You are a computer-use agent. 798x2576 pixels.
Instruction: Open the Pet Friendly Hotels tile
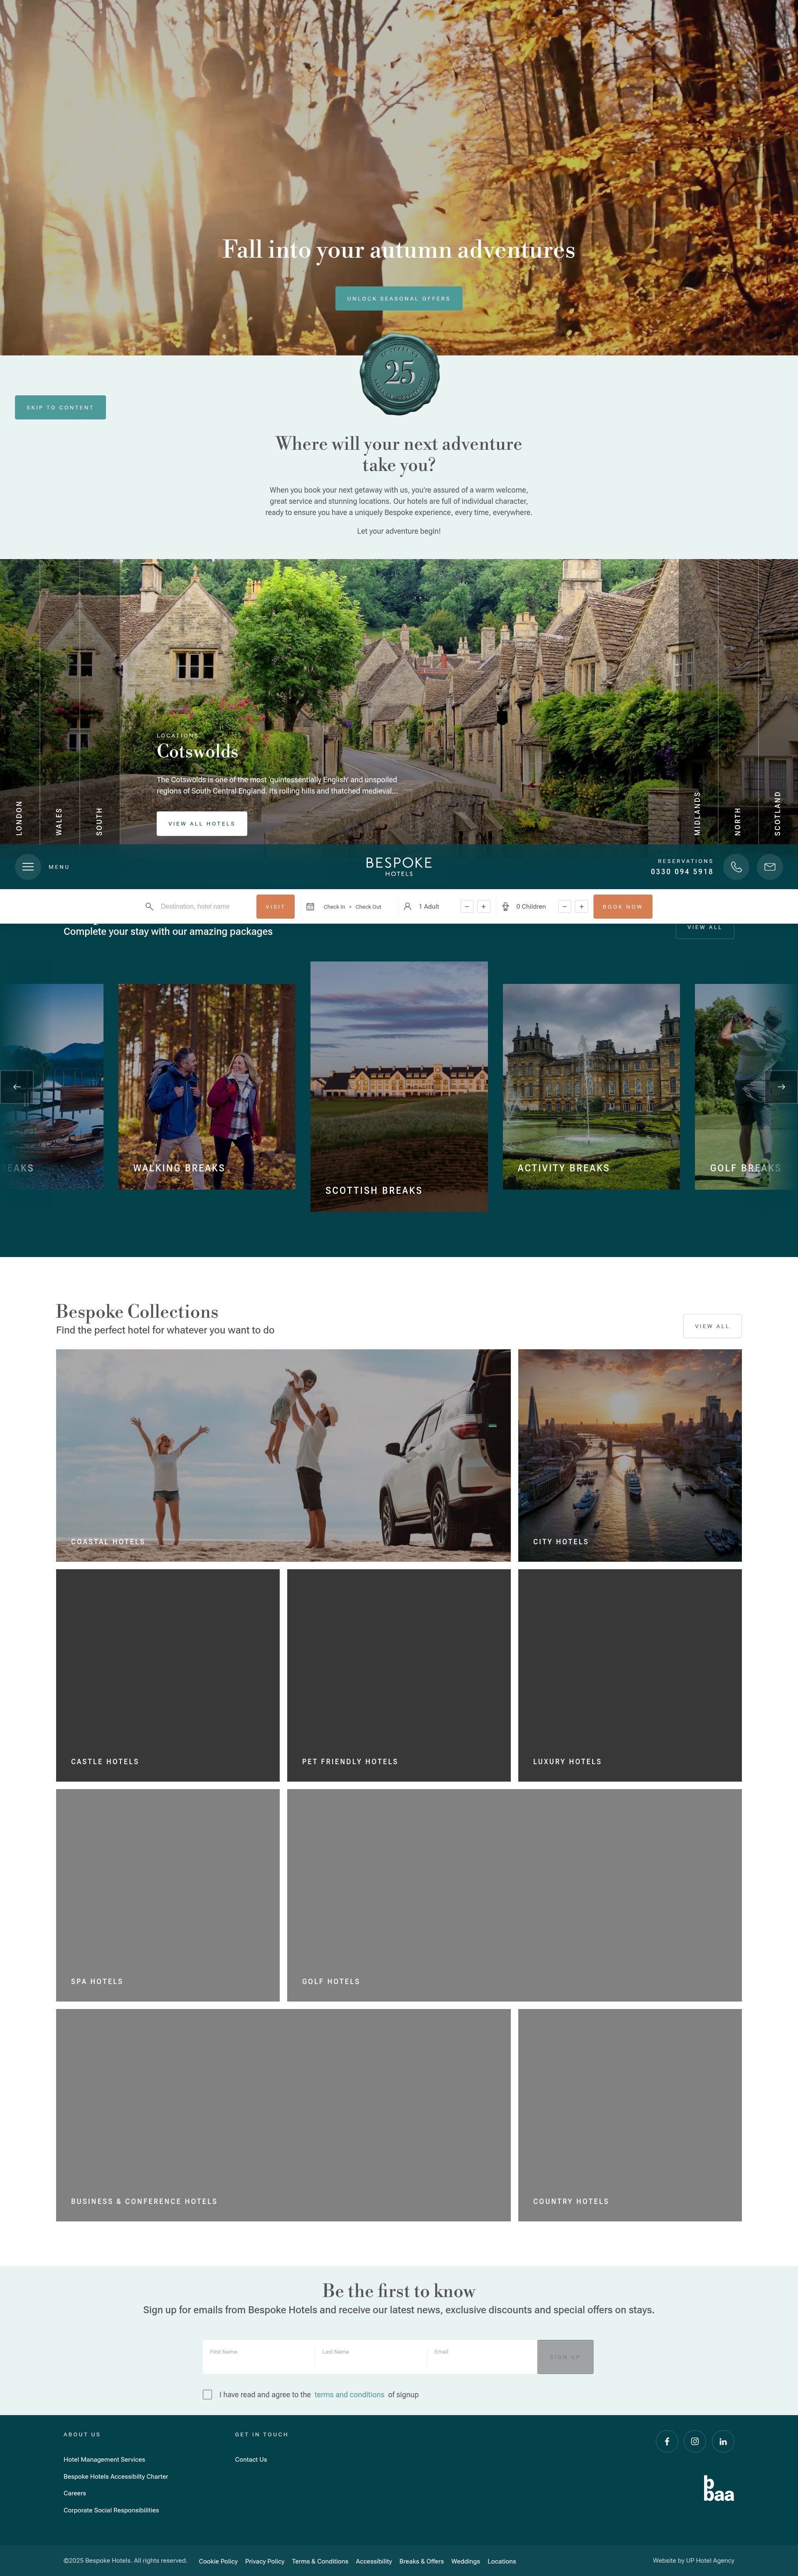pos(399,1675)
